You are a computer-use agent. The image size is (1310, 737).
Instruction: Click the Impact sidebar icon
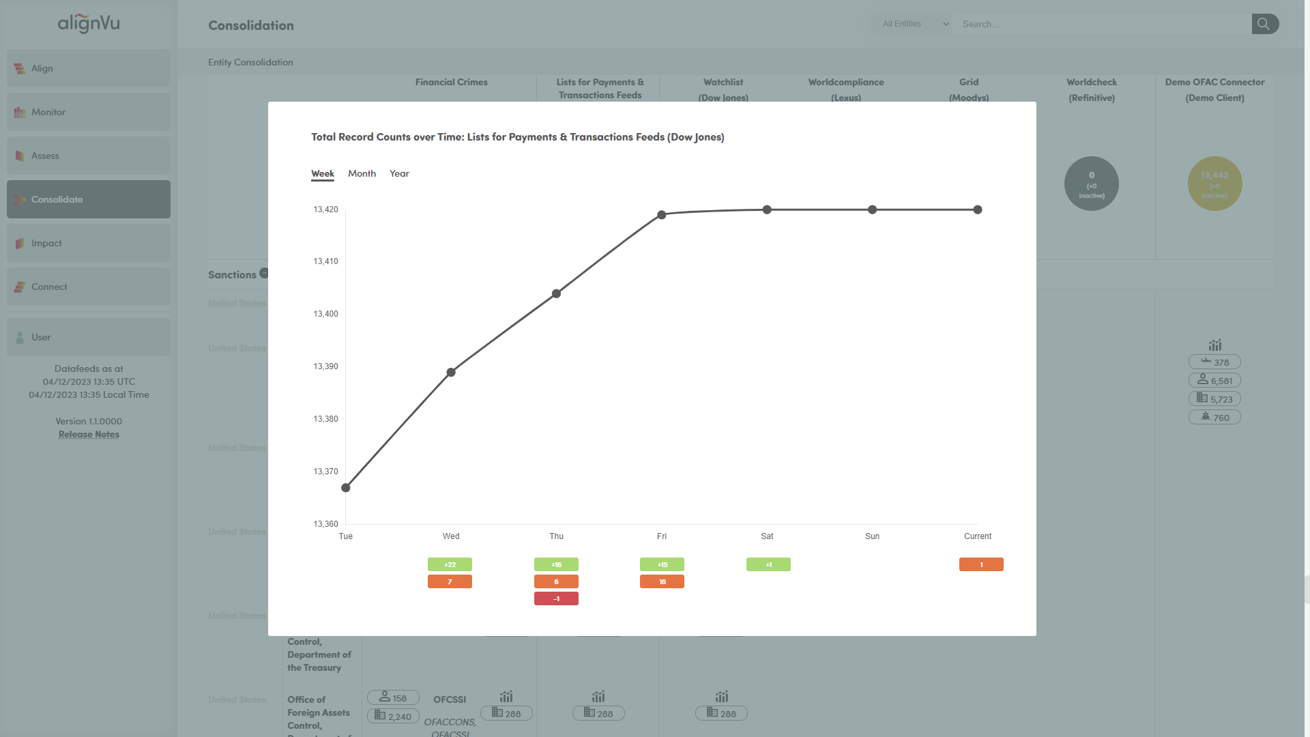(20, 243)
